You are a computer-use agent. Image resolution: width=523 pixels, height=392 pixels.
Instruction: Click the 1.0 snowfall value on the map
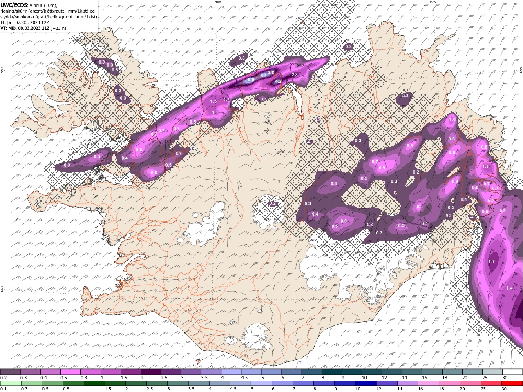[x=452, y=120]
